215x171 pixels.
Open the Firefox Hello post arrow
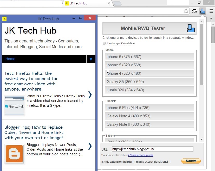click(90, 95)
